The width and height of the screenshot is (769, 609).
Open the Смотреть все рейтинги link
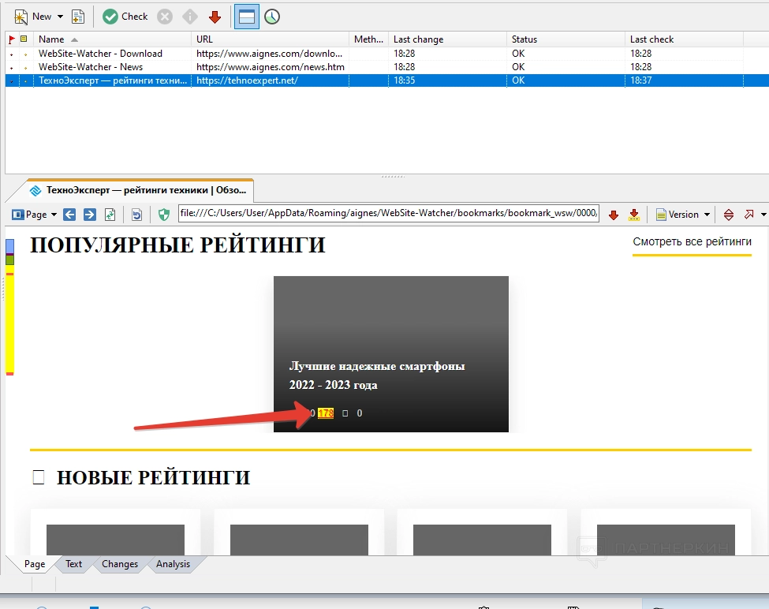point(692,241)
